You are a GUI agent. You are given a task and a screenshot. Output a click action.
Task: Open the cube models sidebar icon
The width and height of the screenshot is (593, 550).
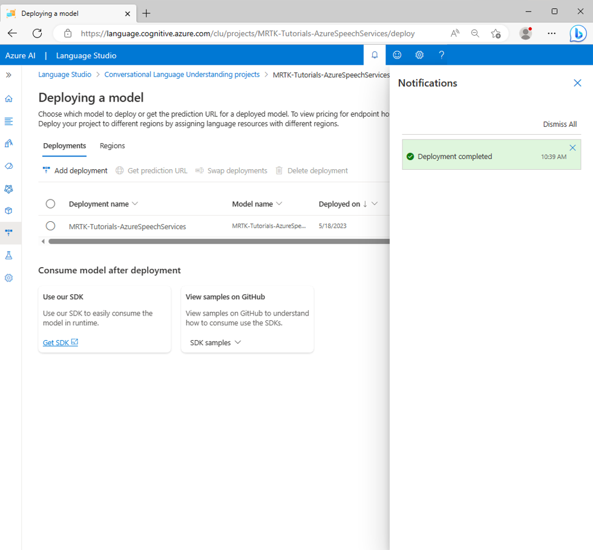point(8,211)
